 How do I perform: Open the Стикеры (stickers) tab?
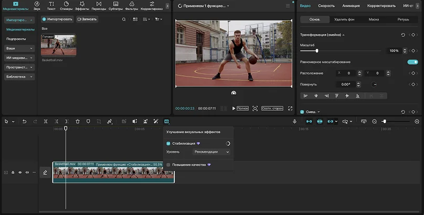(66, 6)
